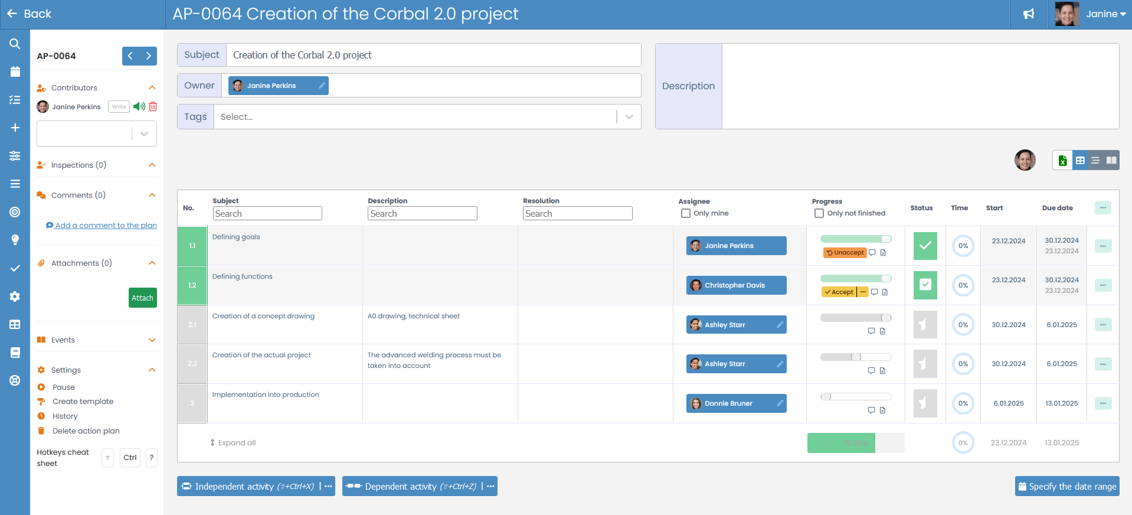Click progress slider for Creation of actual project
Screen dimensions: 1132x515
[855, 357]
